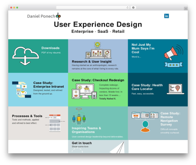Click 'PDF of my résumé.' text

tap(51, 53)
